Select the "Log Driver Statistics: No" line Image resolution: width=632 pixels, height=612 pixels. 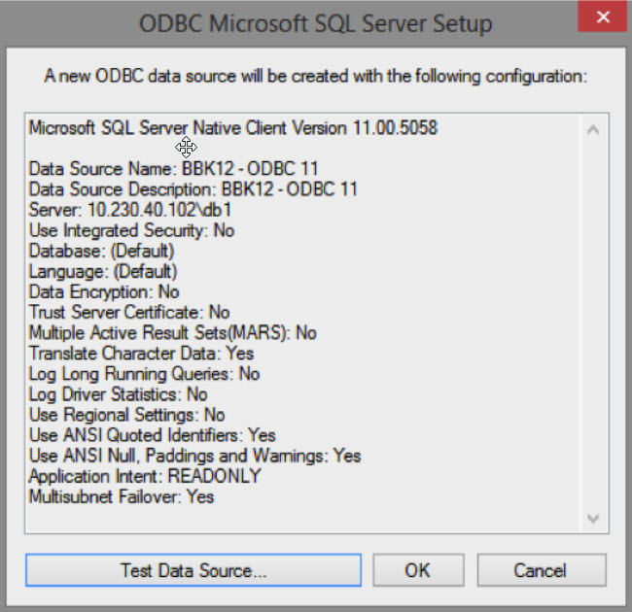[x=118, y=394]
